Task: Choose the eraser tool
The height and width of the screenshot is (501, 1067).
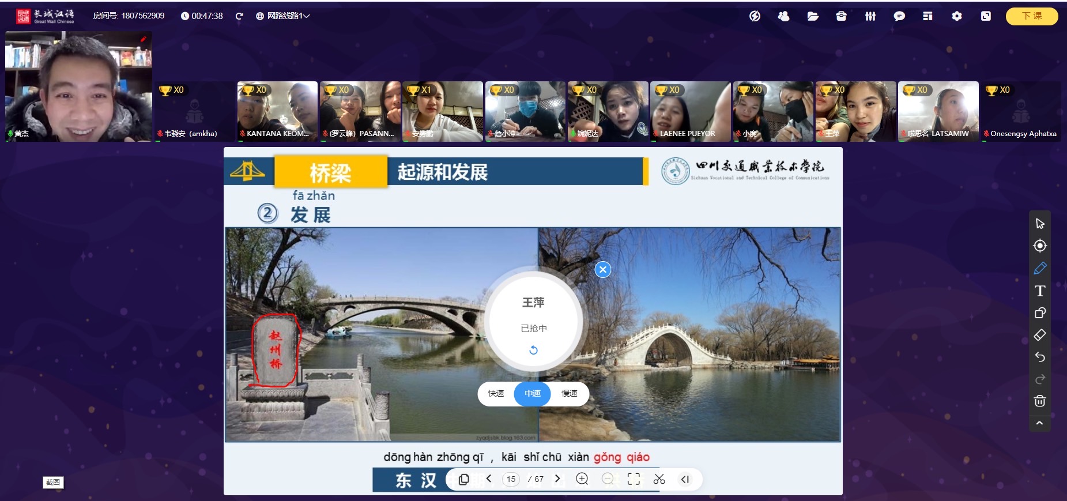Action: pos(1039,335)
